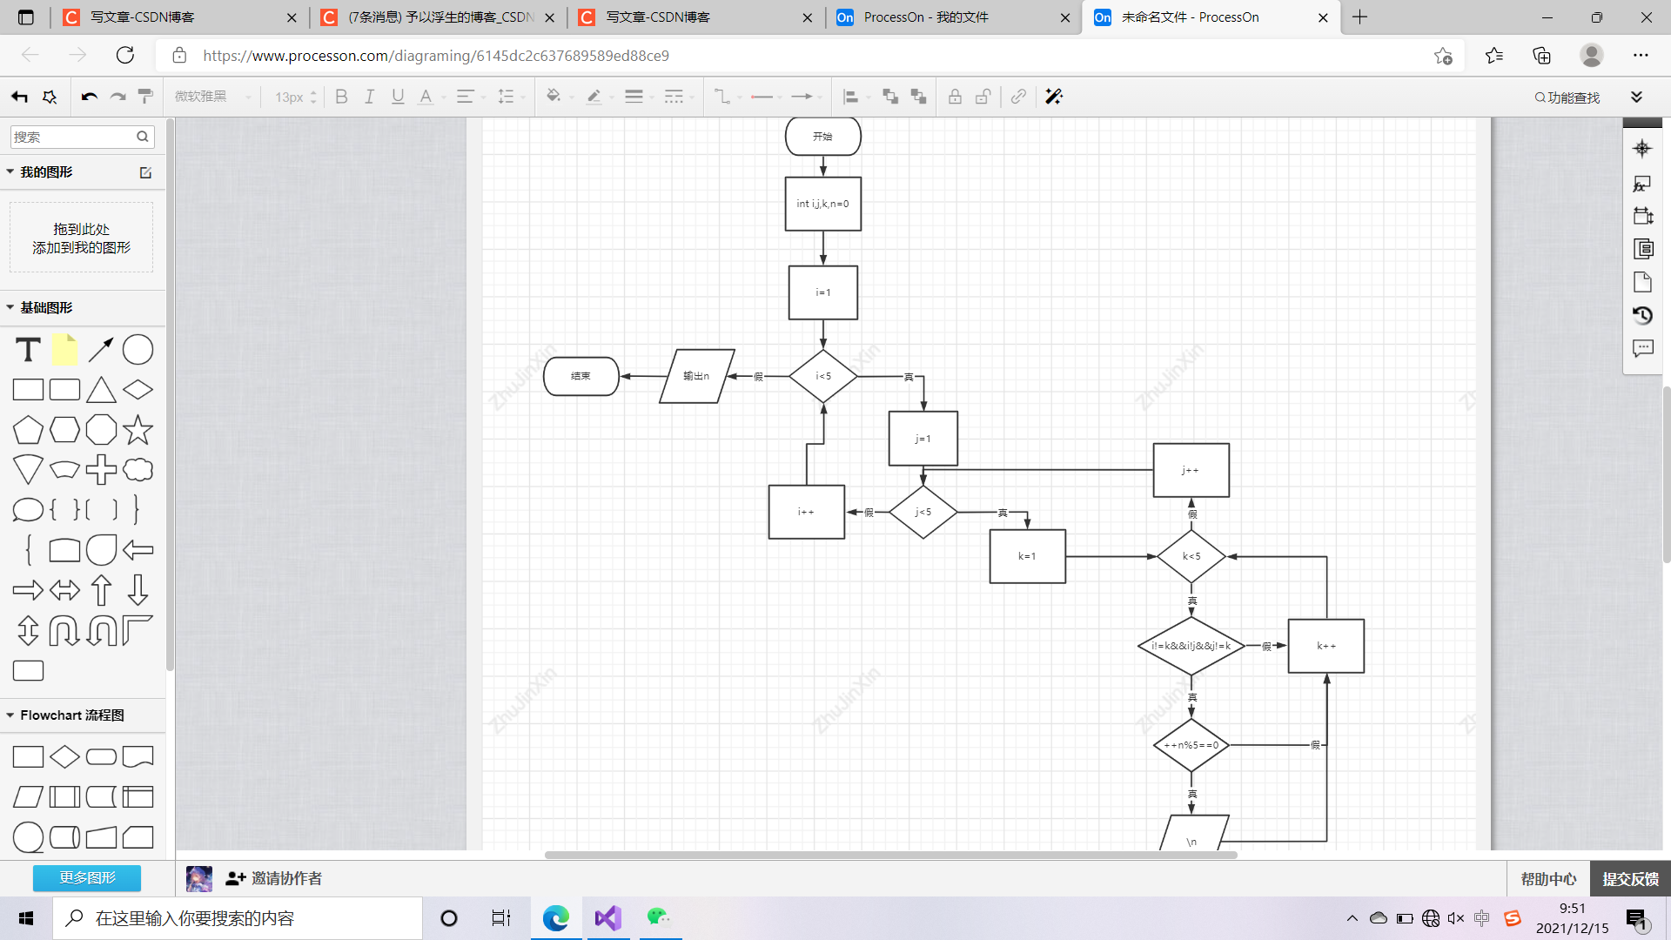
Task: Click the undo arrow in toolbar
Action: (x=89, y=97)
